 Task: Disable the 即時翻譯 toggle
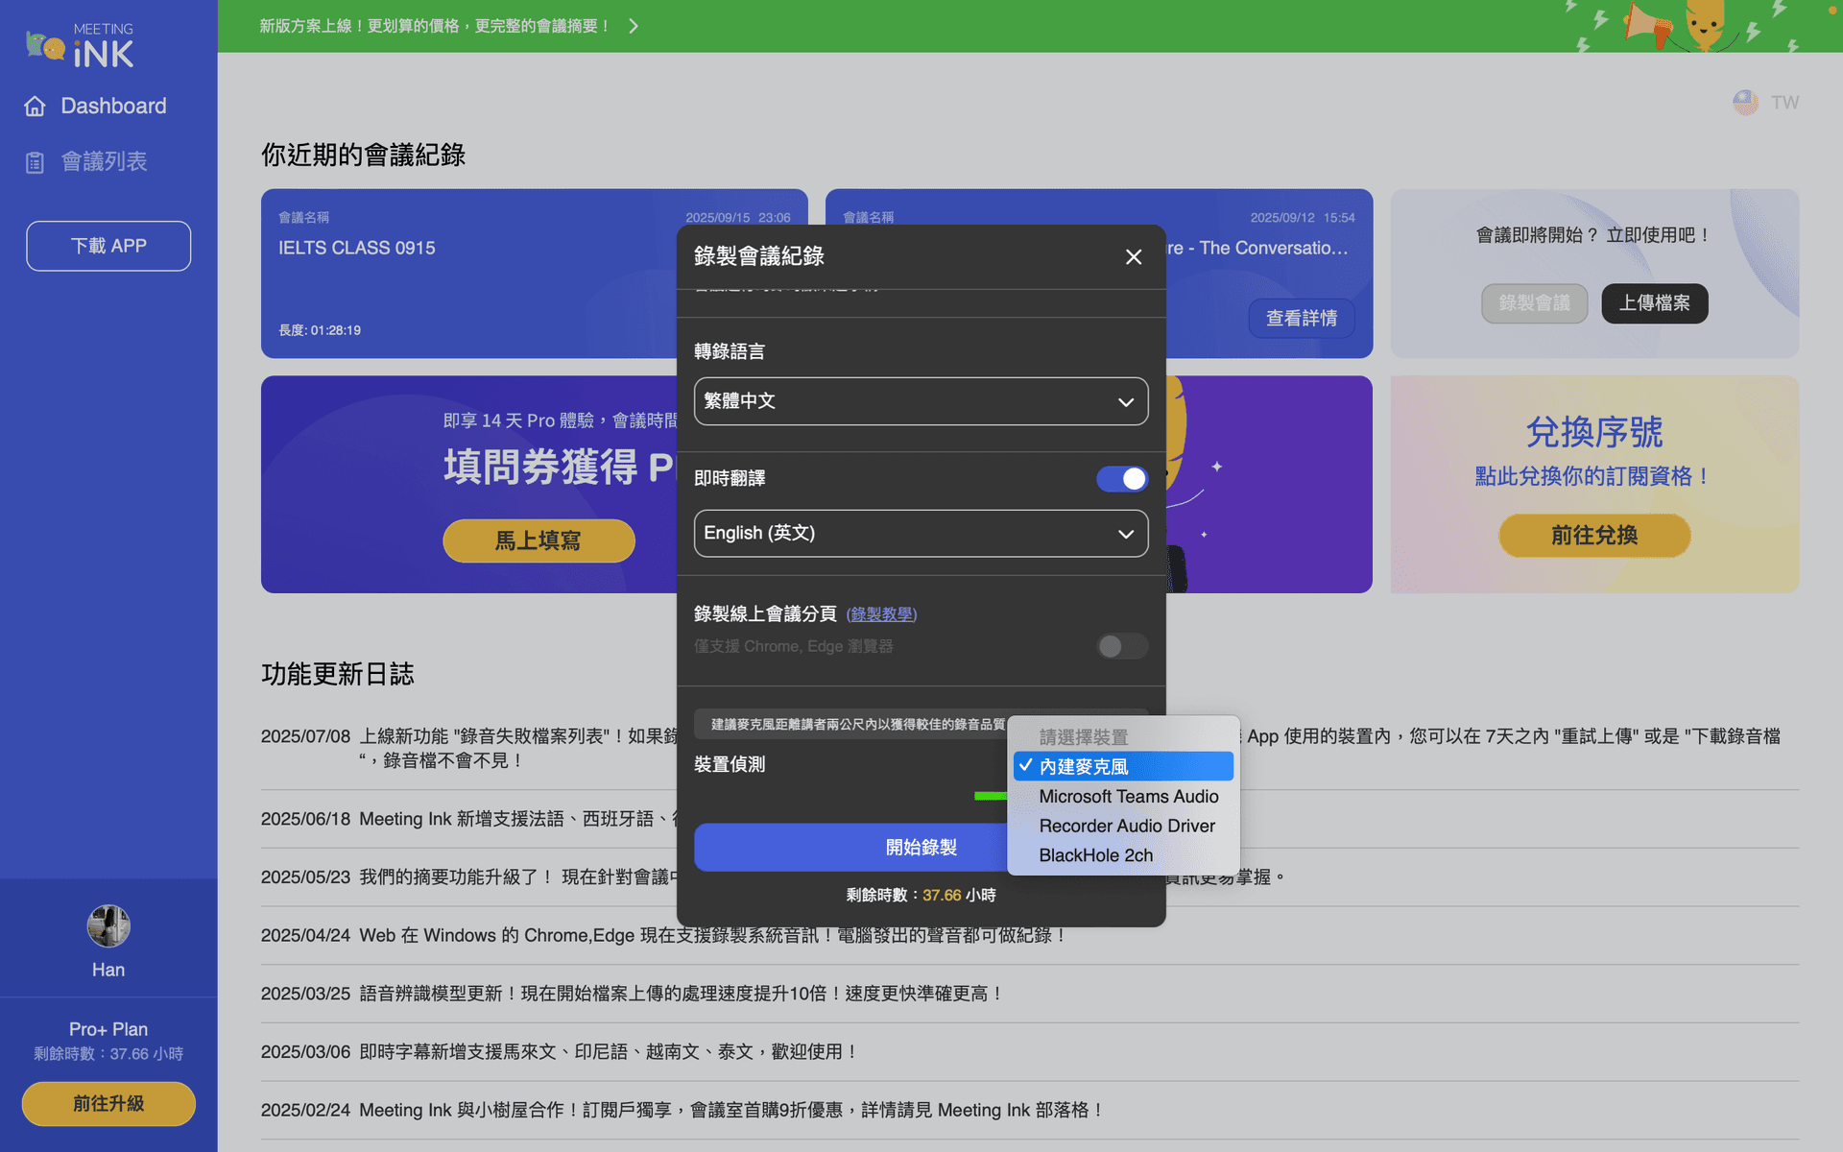pos(1121,479)
